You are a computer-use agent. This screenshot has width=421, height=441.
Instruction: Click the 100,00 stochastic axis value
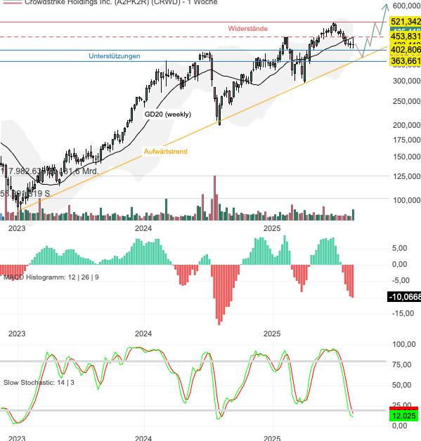click(404, 344)
